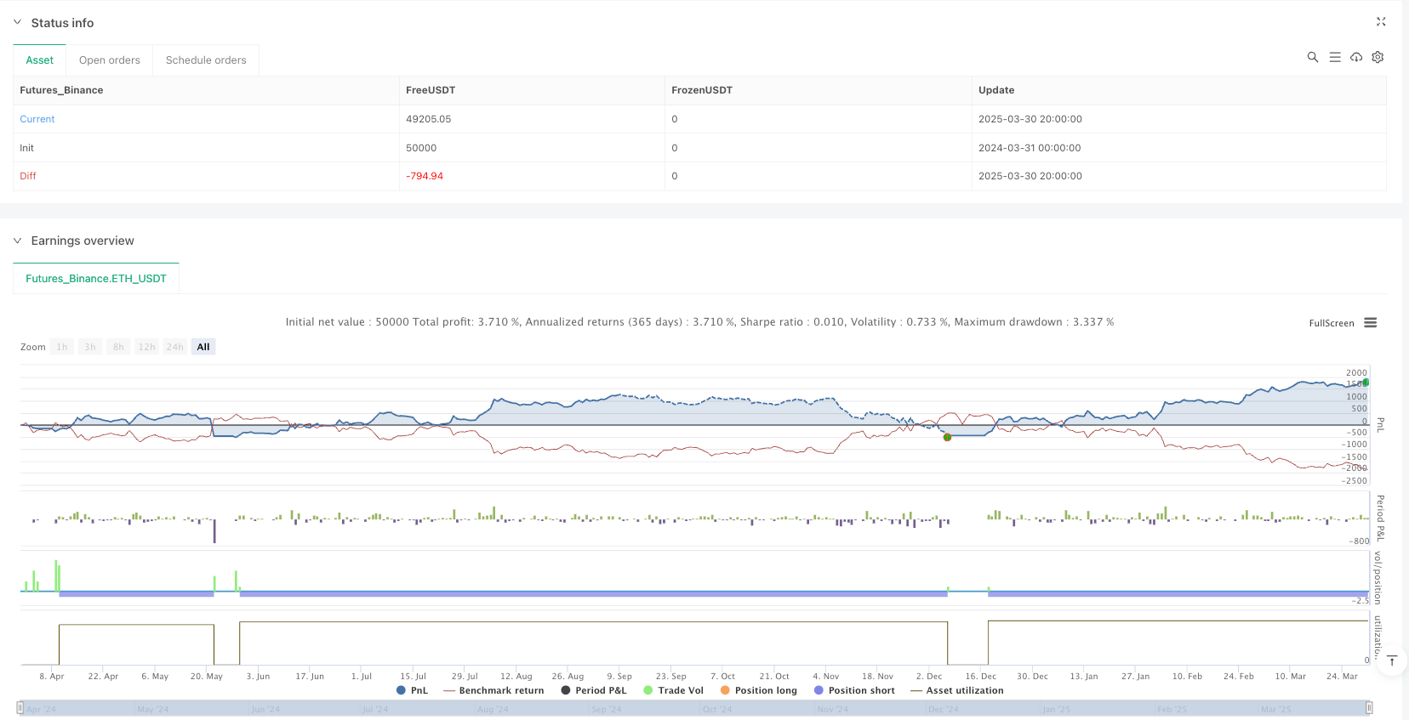The image size is (1409, 720).
Task: Click the Current row link
Action: tap(37, 119)
